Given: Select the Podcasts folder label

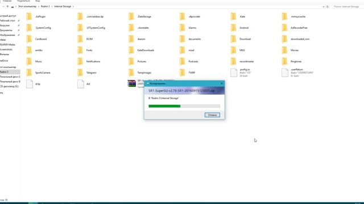Looking at the screenshot, I should click(193, 62).
